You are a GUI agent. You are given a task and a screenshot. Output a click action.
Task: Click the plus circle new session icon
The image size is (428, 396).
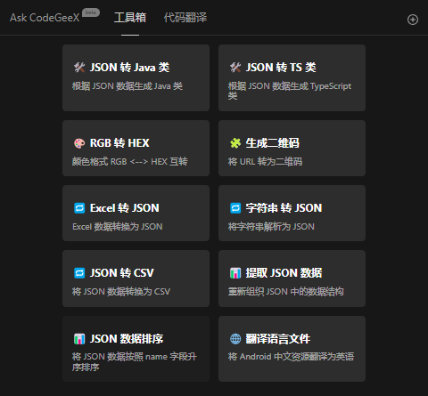413,20
